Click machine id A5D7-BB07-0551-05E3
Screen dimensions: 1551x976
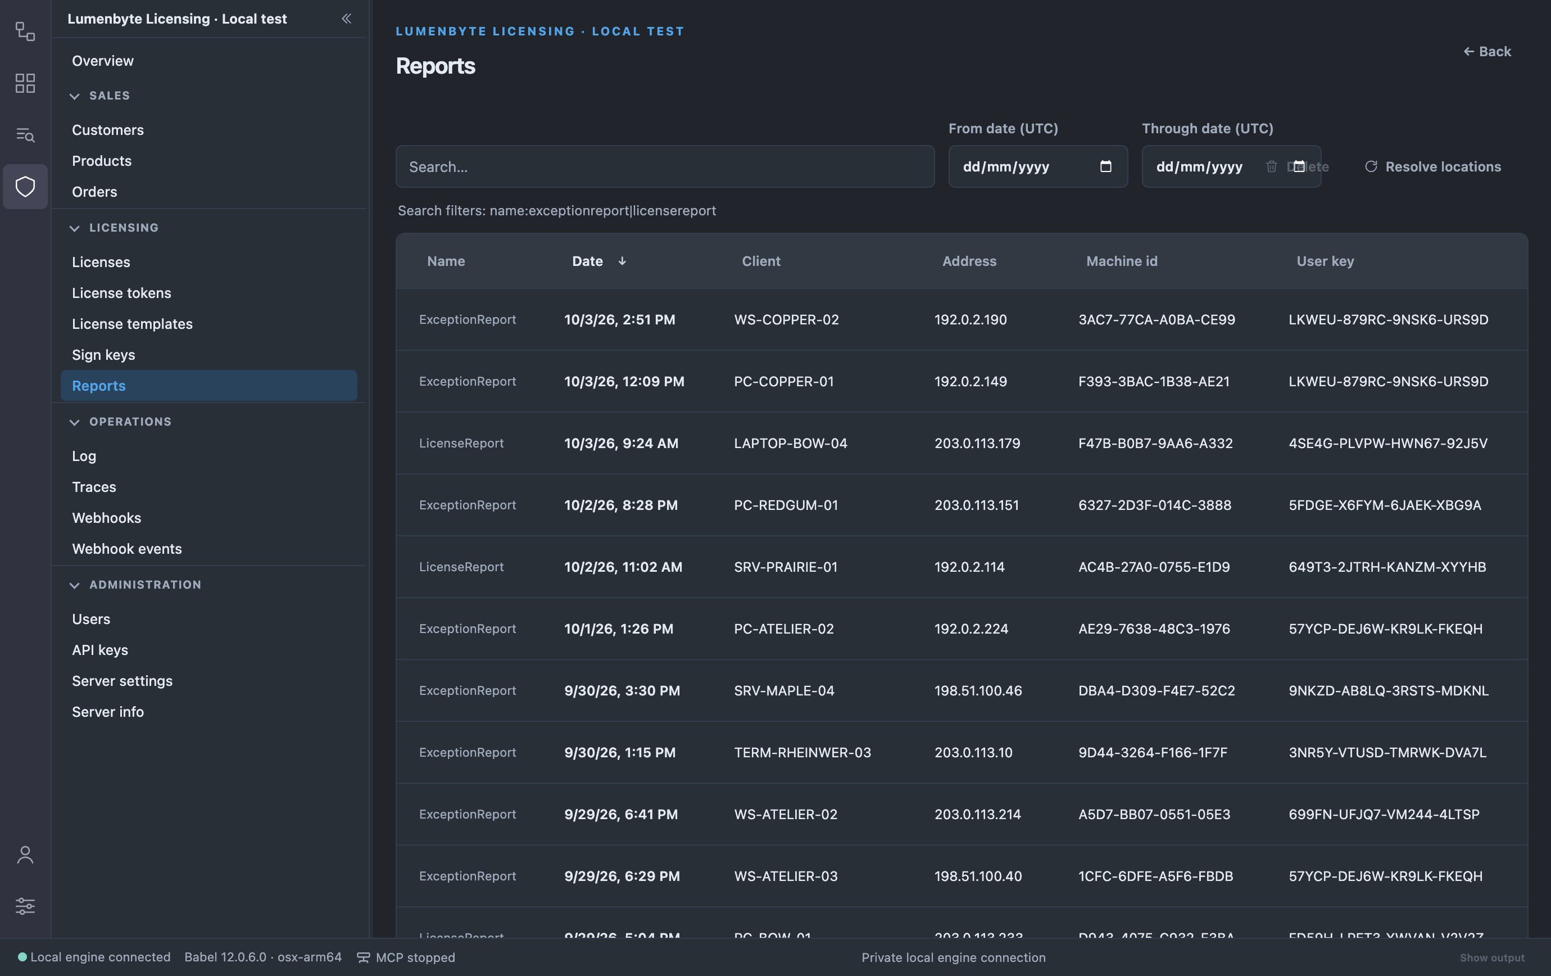pos(1154,814)
